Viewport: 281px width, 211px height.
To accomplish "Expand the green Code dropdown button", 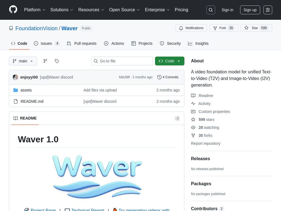I will pyautogui.click(x=170, y=61).
